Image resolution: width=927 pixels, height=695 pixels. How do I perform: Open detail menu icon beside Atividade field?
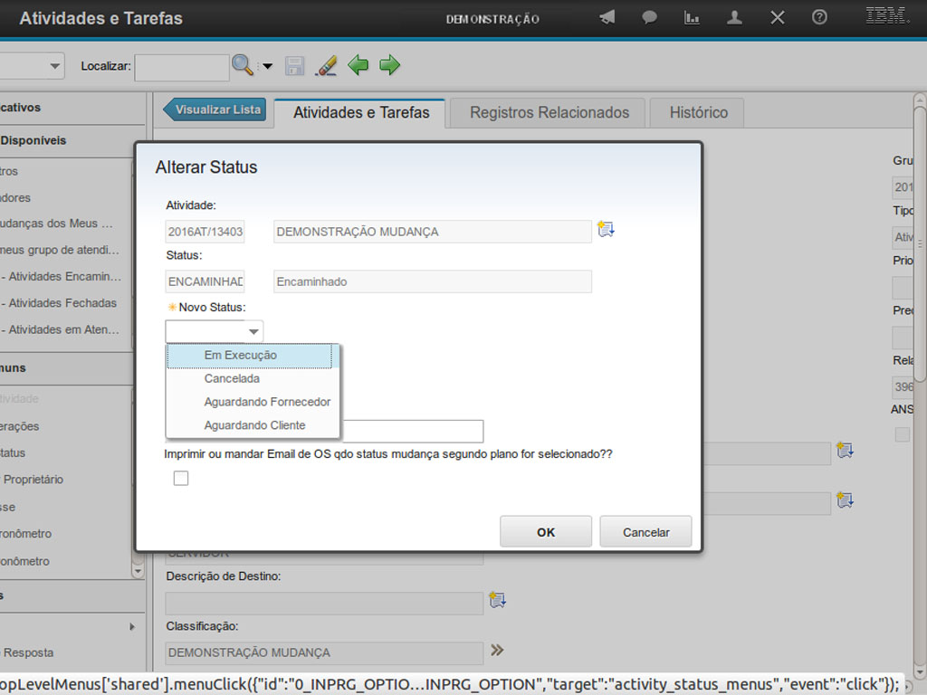607,230
